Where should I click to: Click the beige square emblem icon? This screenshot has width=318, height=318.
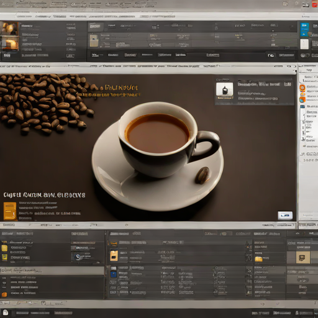point(303,258)
